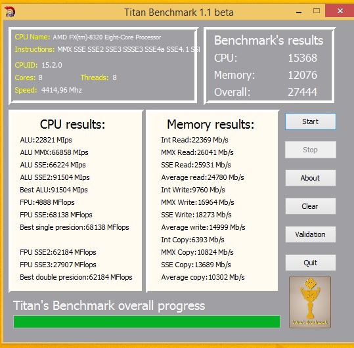Select ALU SSE2:91504 MIps line
This screenshot has height=348, width=354.
coord(55,177)
